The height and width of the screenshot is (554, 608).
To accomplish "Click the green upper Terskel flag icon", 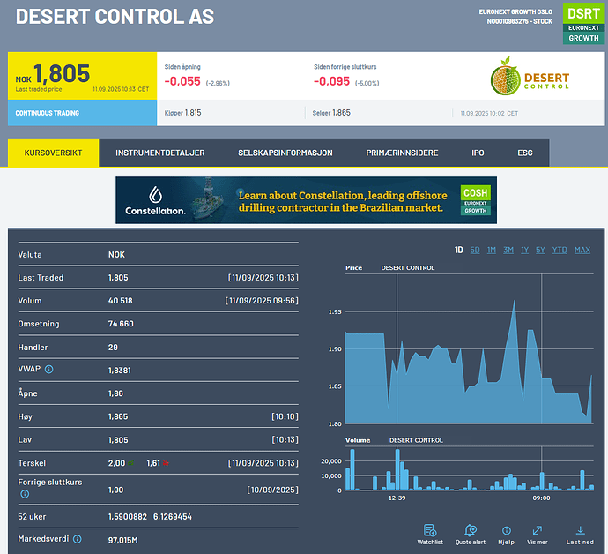I will pyautogui.click(x=131, y=463).
